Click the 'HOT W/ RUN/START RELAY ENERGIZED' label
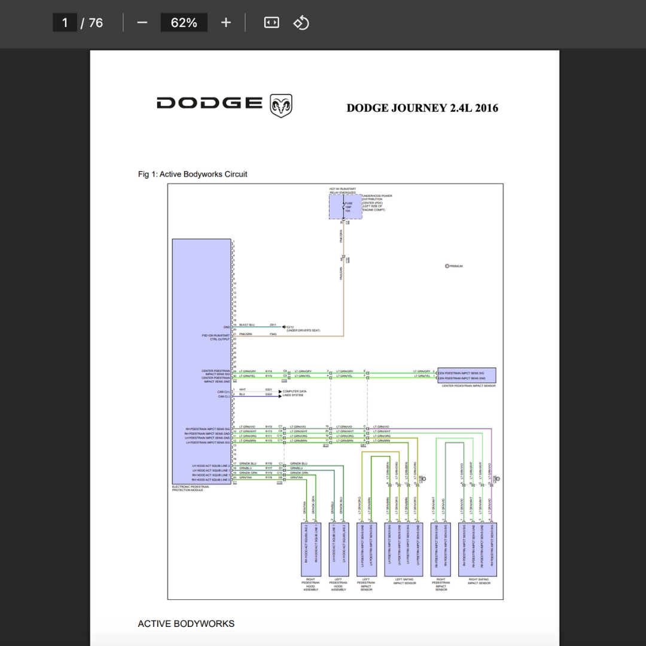This screenshot has width=646, height=646. tap(343, 191)
